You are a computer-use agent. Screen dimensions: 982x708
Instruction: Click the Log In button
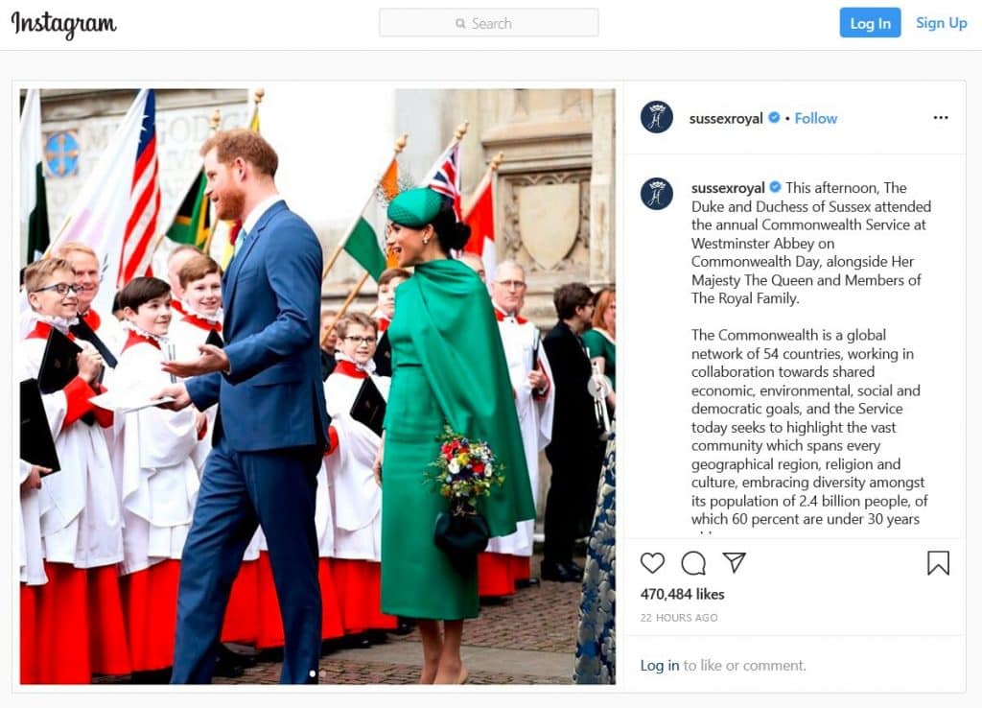[870, 23]
